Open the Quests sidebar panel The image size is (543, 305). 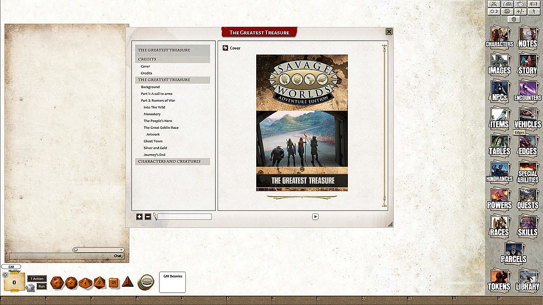pyautogui.click(x=528, y=198)
